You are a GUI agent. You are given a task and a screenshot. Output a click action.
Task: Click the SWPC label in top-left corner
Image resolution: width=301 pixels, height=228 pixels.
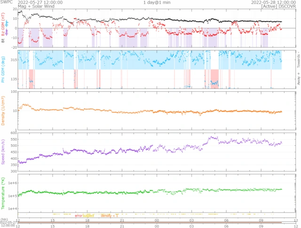7,2
